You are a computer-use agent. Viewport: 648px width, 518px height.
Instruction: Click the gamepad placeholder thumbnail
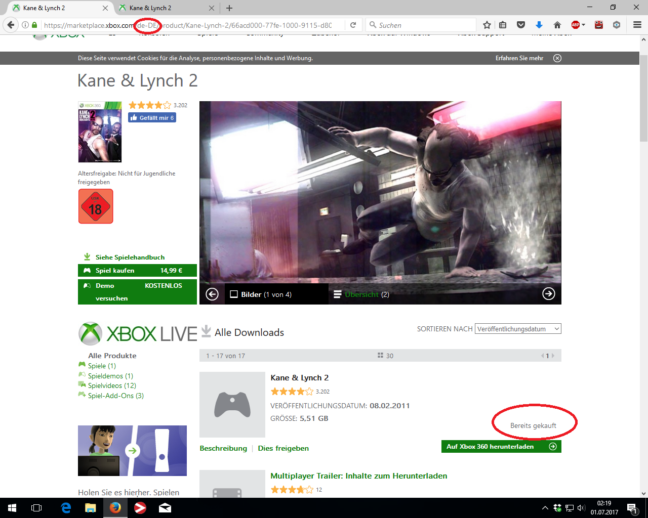232,405
